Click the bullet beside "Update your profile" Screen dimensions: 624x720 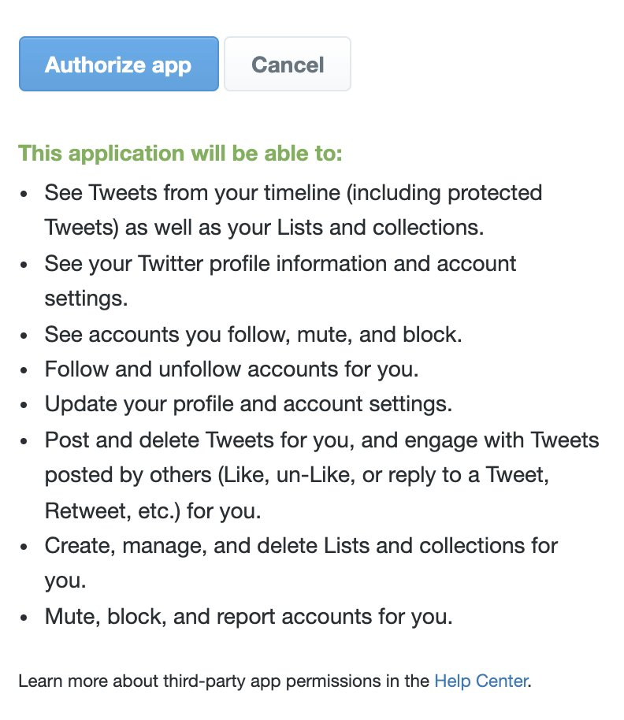click(x=24, y=405)
